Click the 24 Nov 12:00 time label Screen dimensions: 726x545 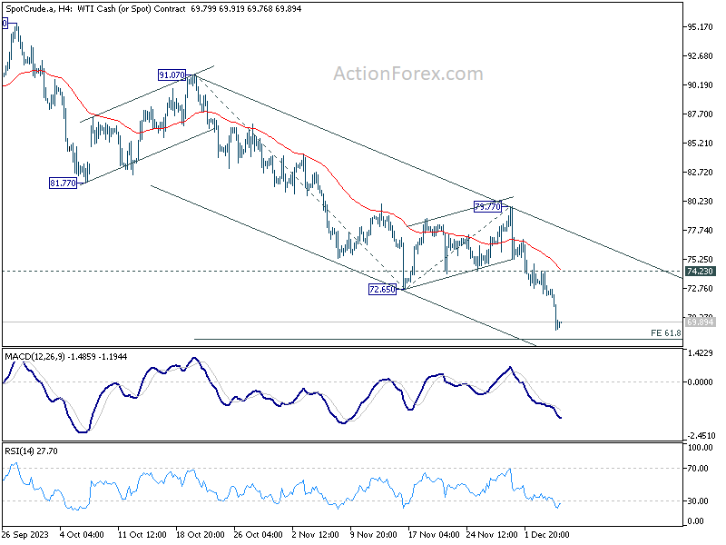[492, 534]
